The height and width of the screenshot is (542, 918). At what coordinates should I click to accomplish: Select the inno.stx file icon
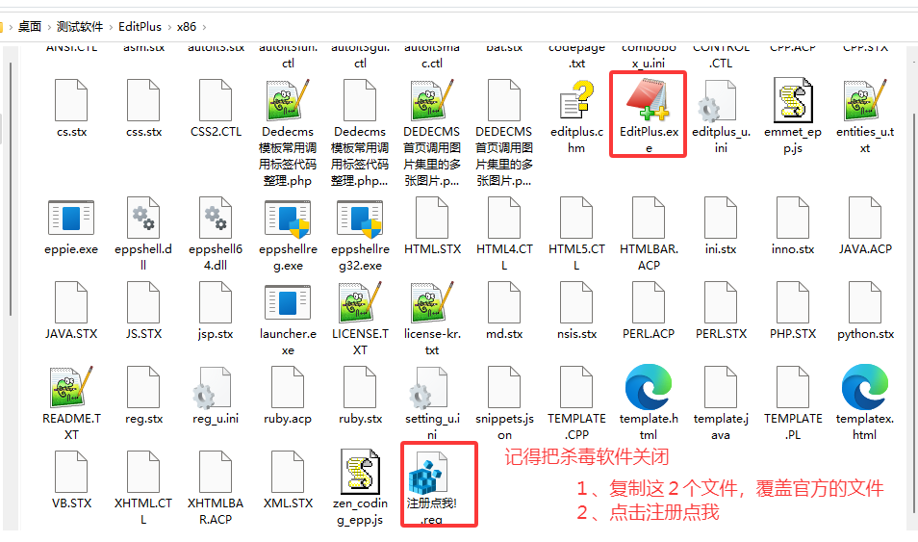(793, 218)
